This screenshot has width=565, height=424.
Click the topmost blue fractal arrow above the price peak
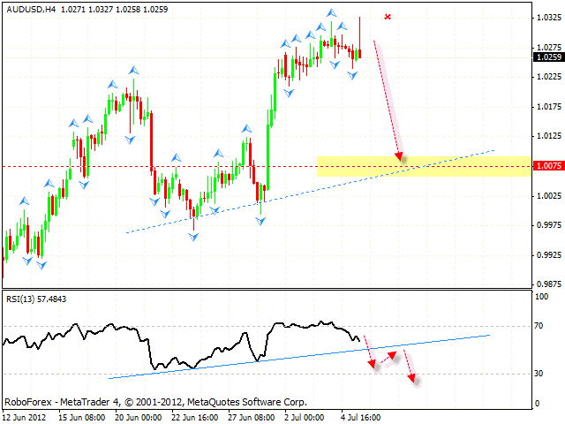click(x=331, y=13)
